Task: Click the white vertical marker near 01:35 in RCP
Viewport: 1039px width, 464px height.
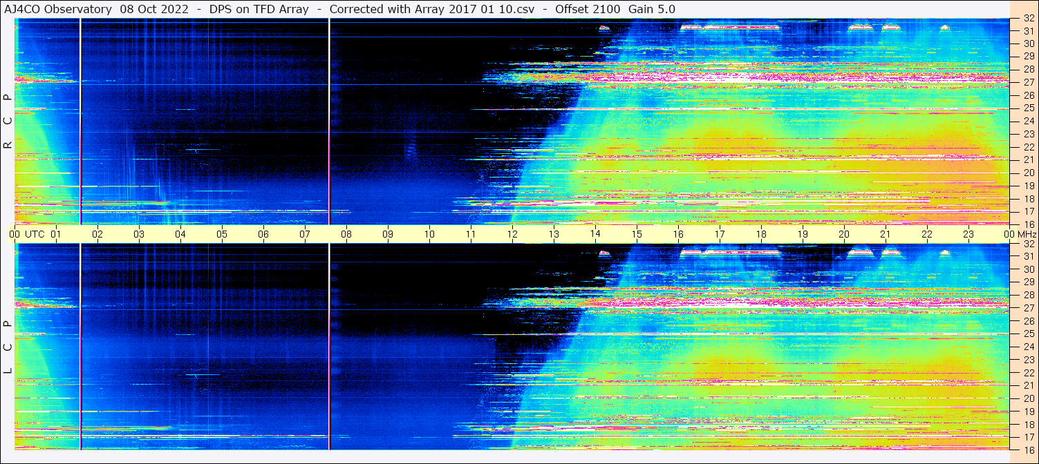Action: pyautogui.click(x=81, y=122)
